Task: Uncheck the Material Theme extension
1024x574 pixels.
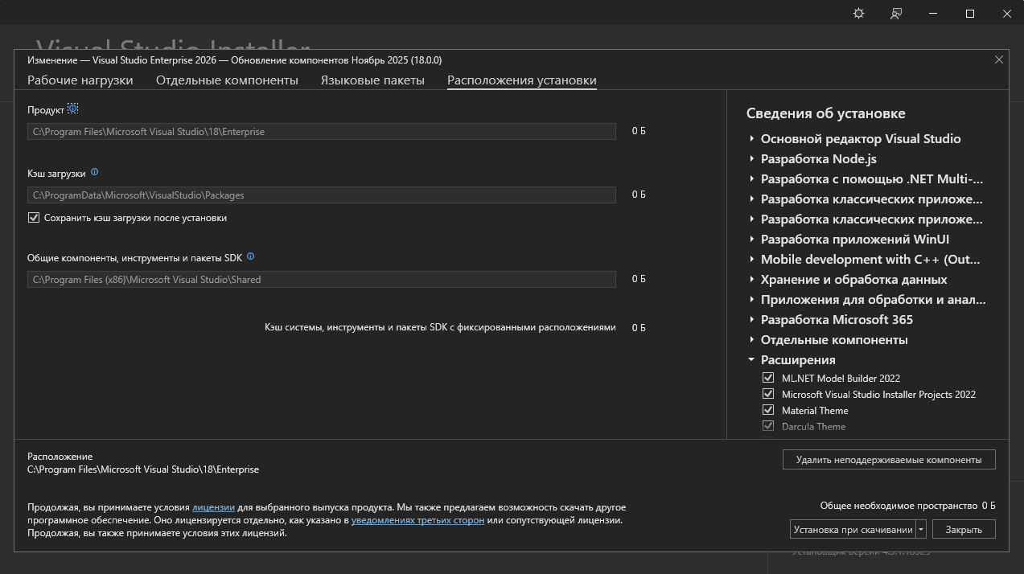Action: pyautogui.click(x=768, y=410)
